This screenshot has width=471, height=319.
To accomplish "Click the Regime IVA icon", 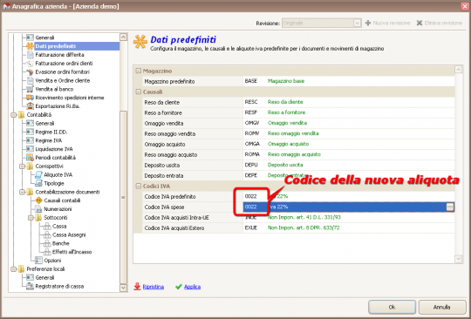I will click(30, 140).
